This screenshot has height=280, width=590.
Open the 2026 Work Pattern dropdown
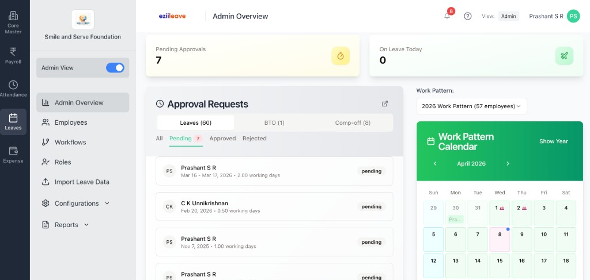[471, 106]
